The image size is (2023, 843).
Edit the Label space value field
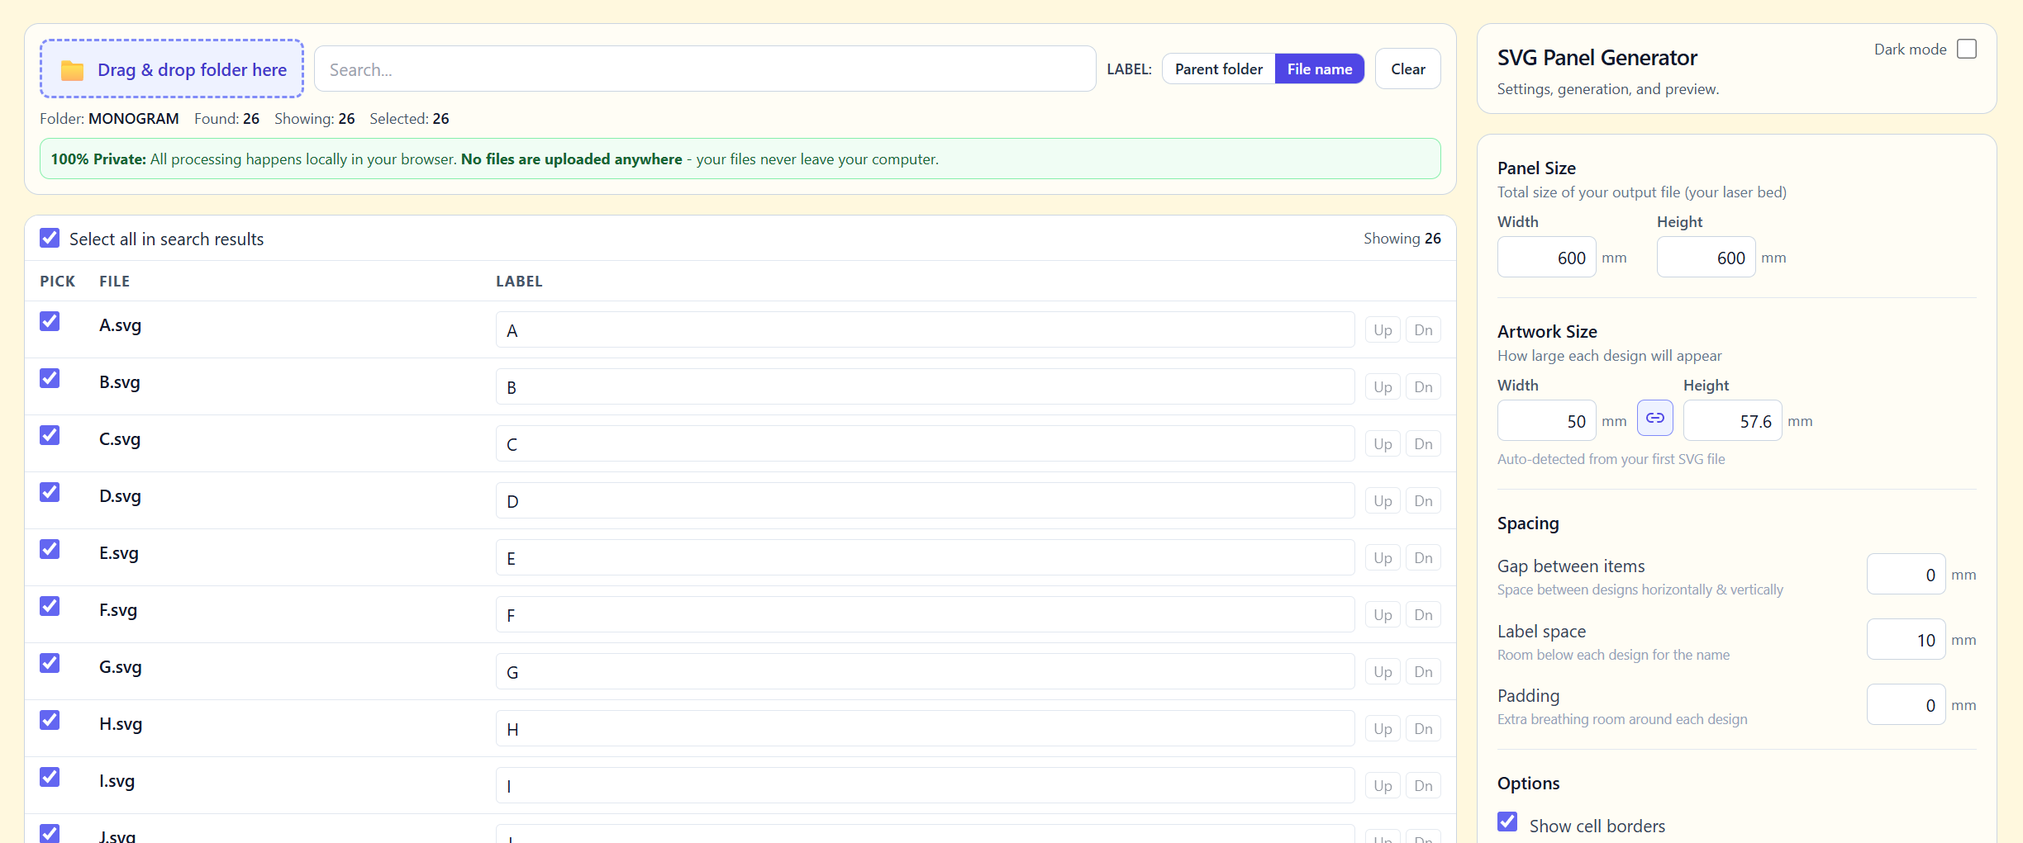coord(1906,640)
